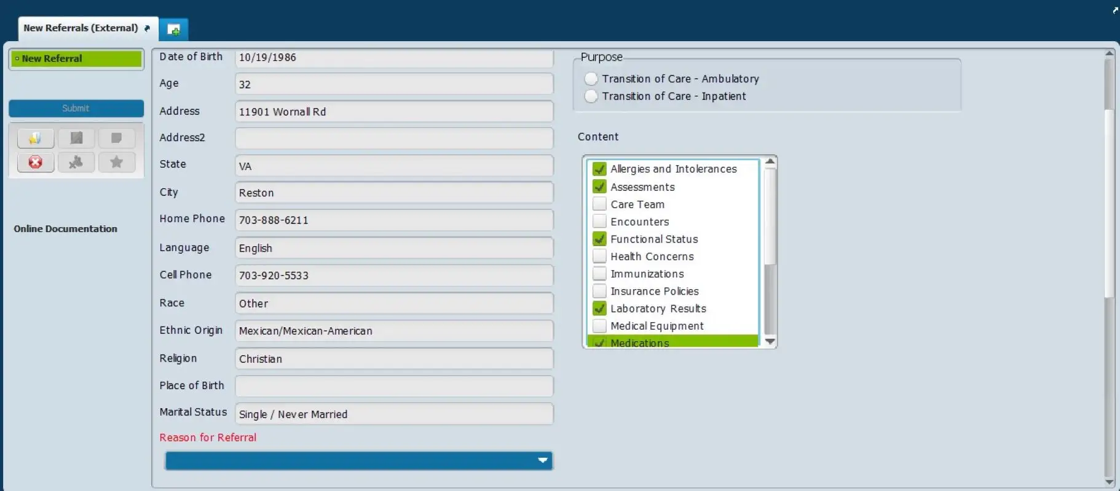Screen dimensions: 1120x491
Task: Uncheck Allergies and Intolerances
Action: 599,169
